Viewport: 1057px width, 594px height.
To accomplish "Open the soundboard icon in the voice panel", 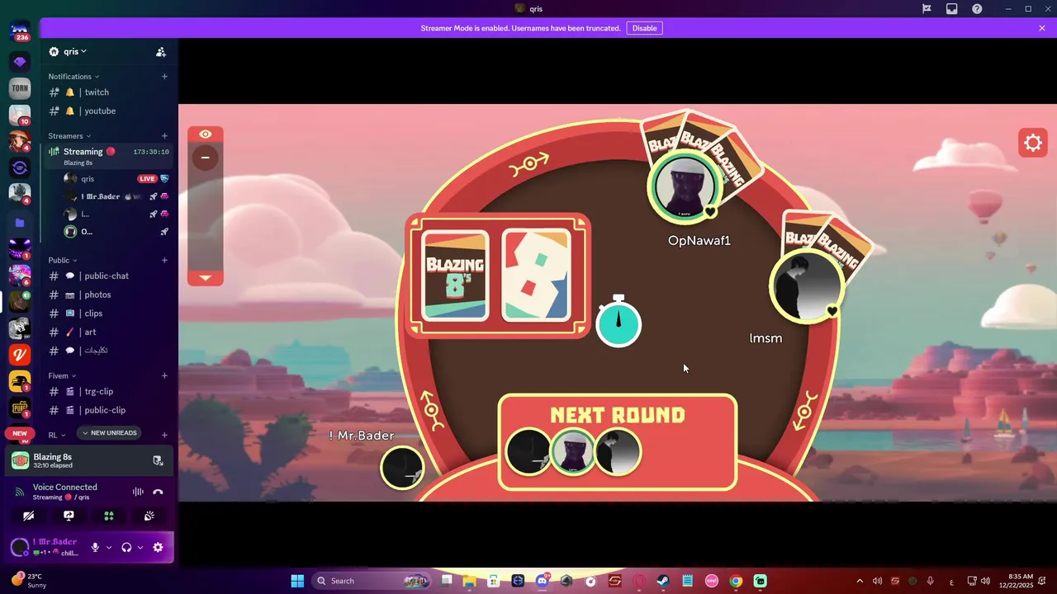I will [149, 516].
